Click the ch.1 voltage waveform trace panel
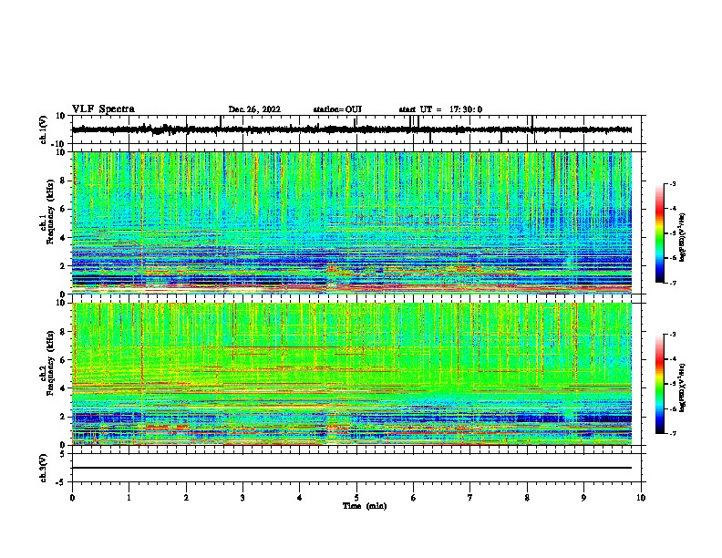 pyautogui.click(x=358, y=129)
